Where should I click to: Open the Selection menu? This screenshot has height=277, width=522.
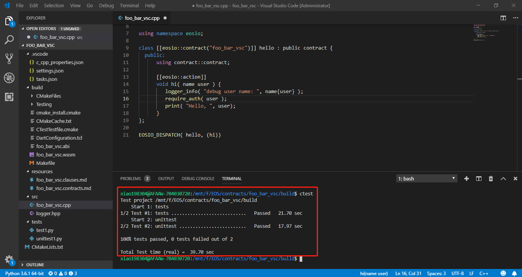coord(54,5)
